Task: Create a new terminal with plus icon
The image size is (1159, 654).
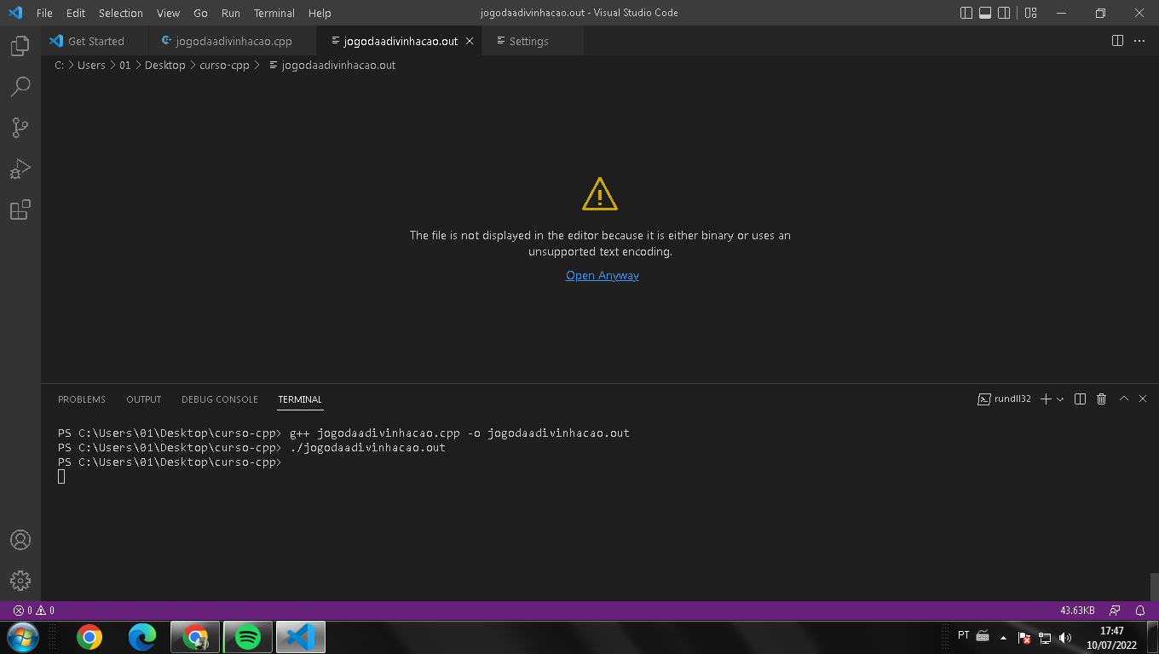Action: click(x=1046, y=399)
